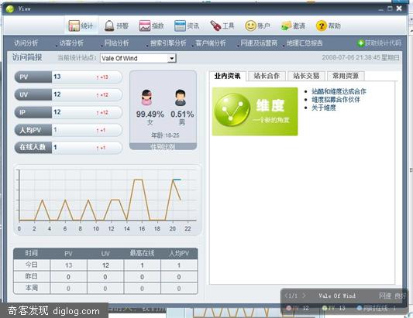
Task: Open the 维度招募合作伙伴 link
Action: click(x=336, y=100)
